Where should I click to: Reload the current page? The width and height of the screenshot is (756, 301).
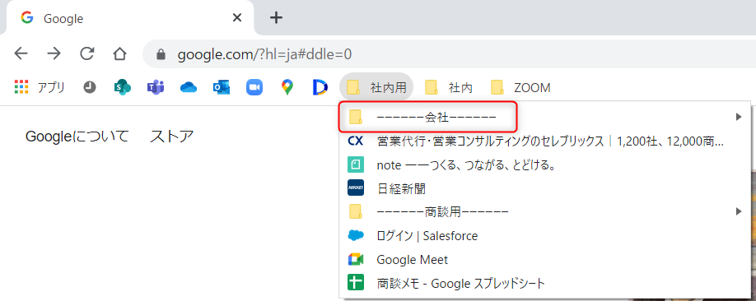pos(86,54)
